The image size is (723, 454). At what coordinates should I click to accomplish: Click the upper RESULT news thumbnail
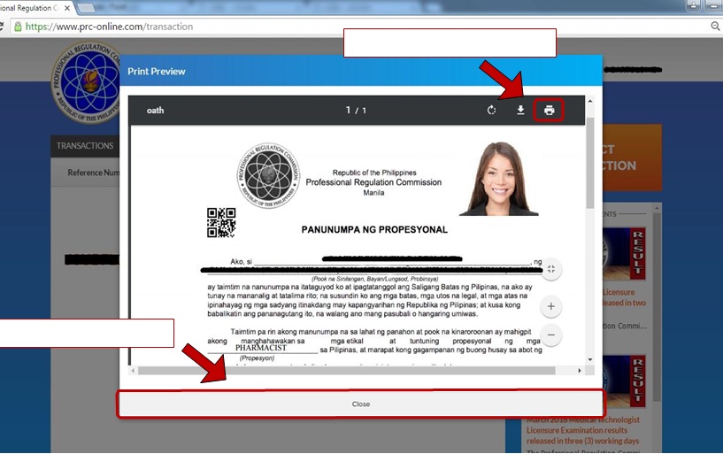624,253
